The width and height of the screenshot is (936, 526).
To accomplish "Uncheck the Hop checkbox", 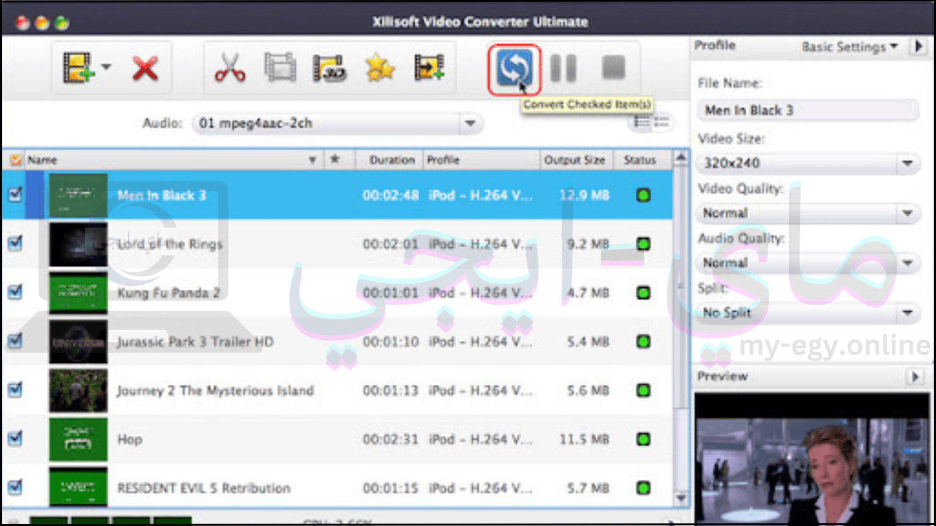I will coord(16,438).
